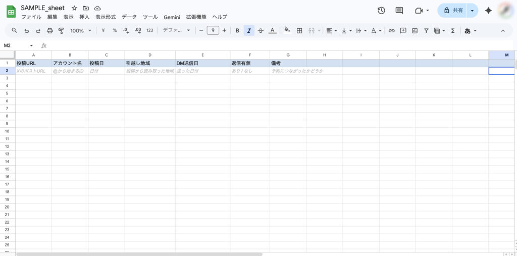Screen dimensions: 517x256
Task: Toggle bold formatting
Action: [x=237, y=31]
